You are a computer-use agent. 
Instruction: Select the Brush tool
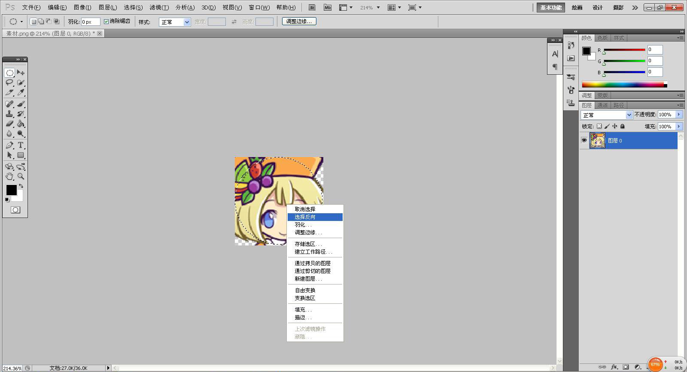coord(21,104)
